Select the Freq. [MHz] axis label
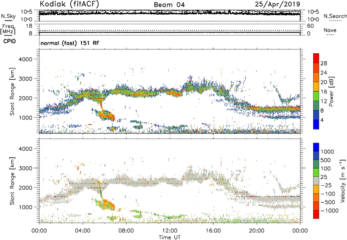This screenshot has height=240, width=347. [x=8, y=29]
